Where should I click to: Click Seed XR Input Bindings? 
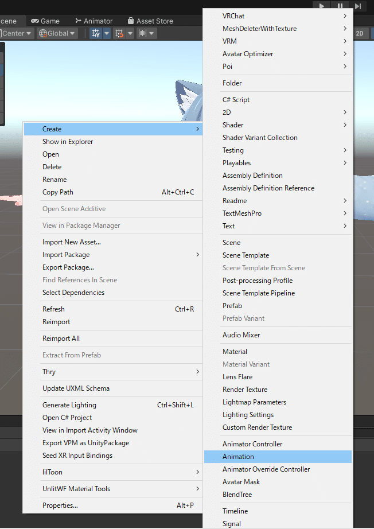[114, 456]
